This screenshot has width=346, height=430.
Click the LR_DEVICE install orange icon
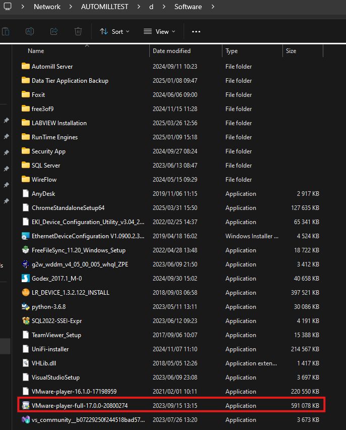pyautogui.click(x=26, y=293)
